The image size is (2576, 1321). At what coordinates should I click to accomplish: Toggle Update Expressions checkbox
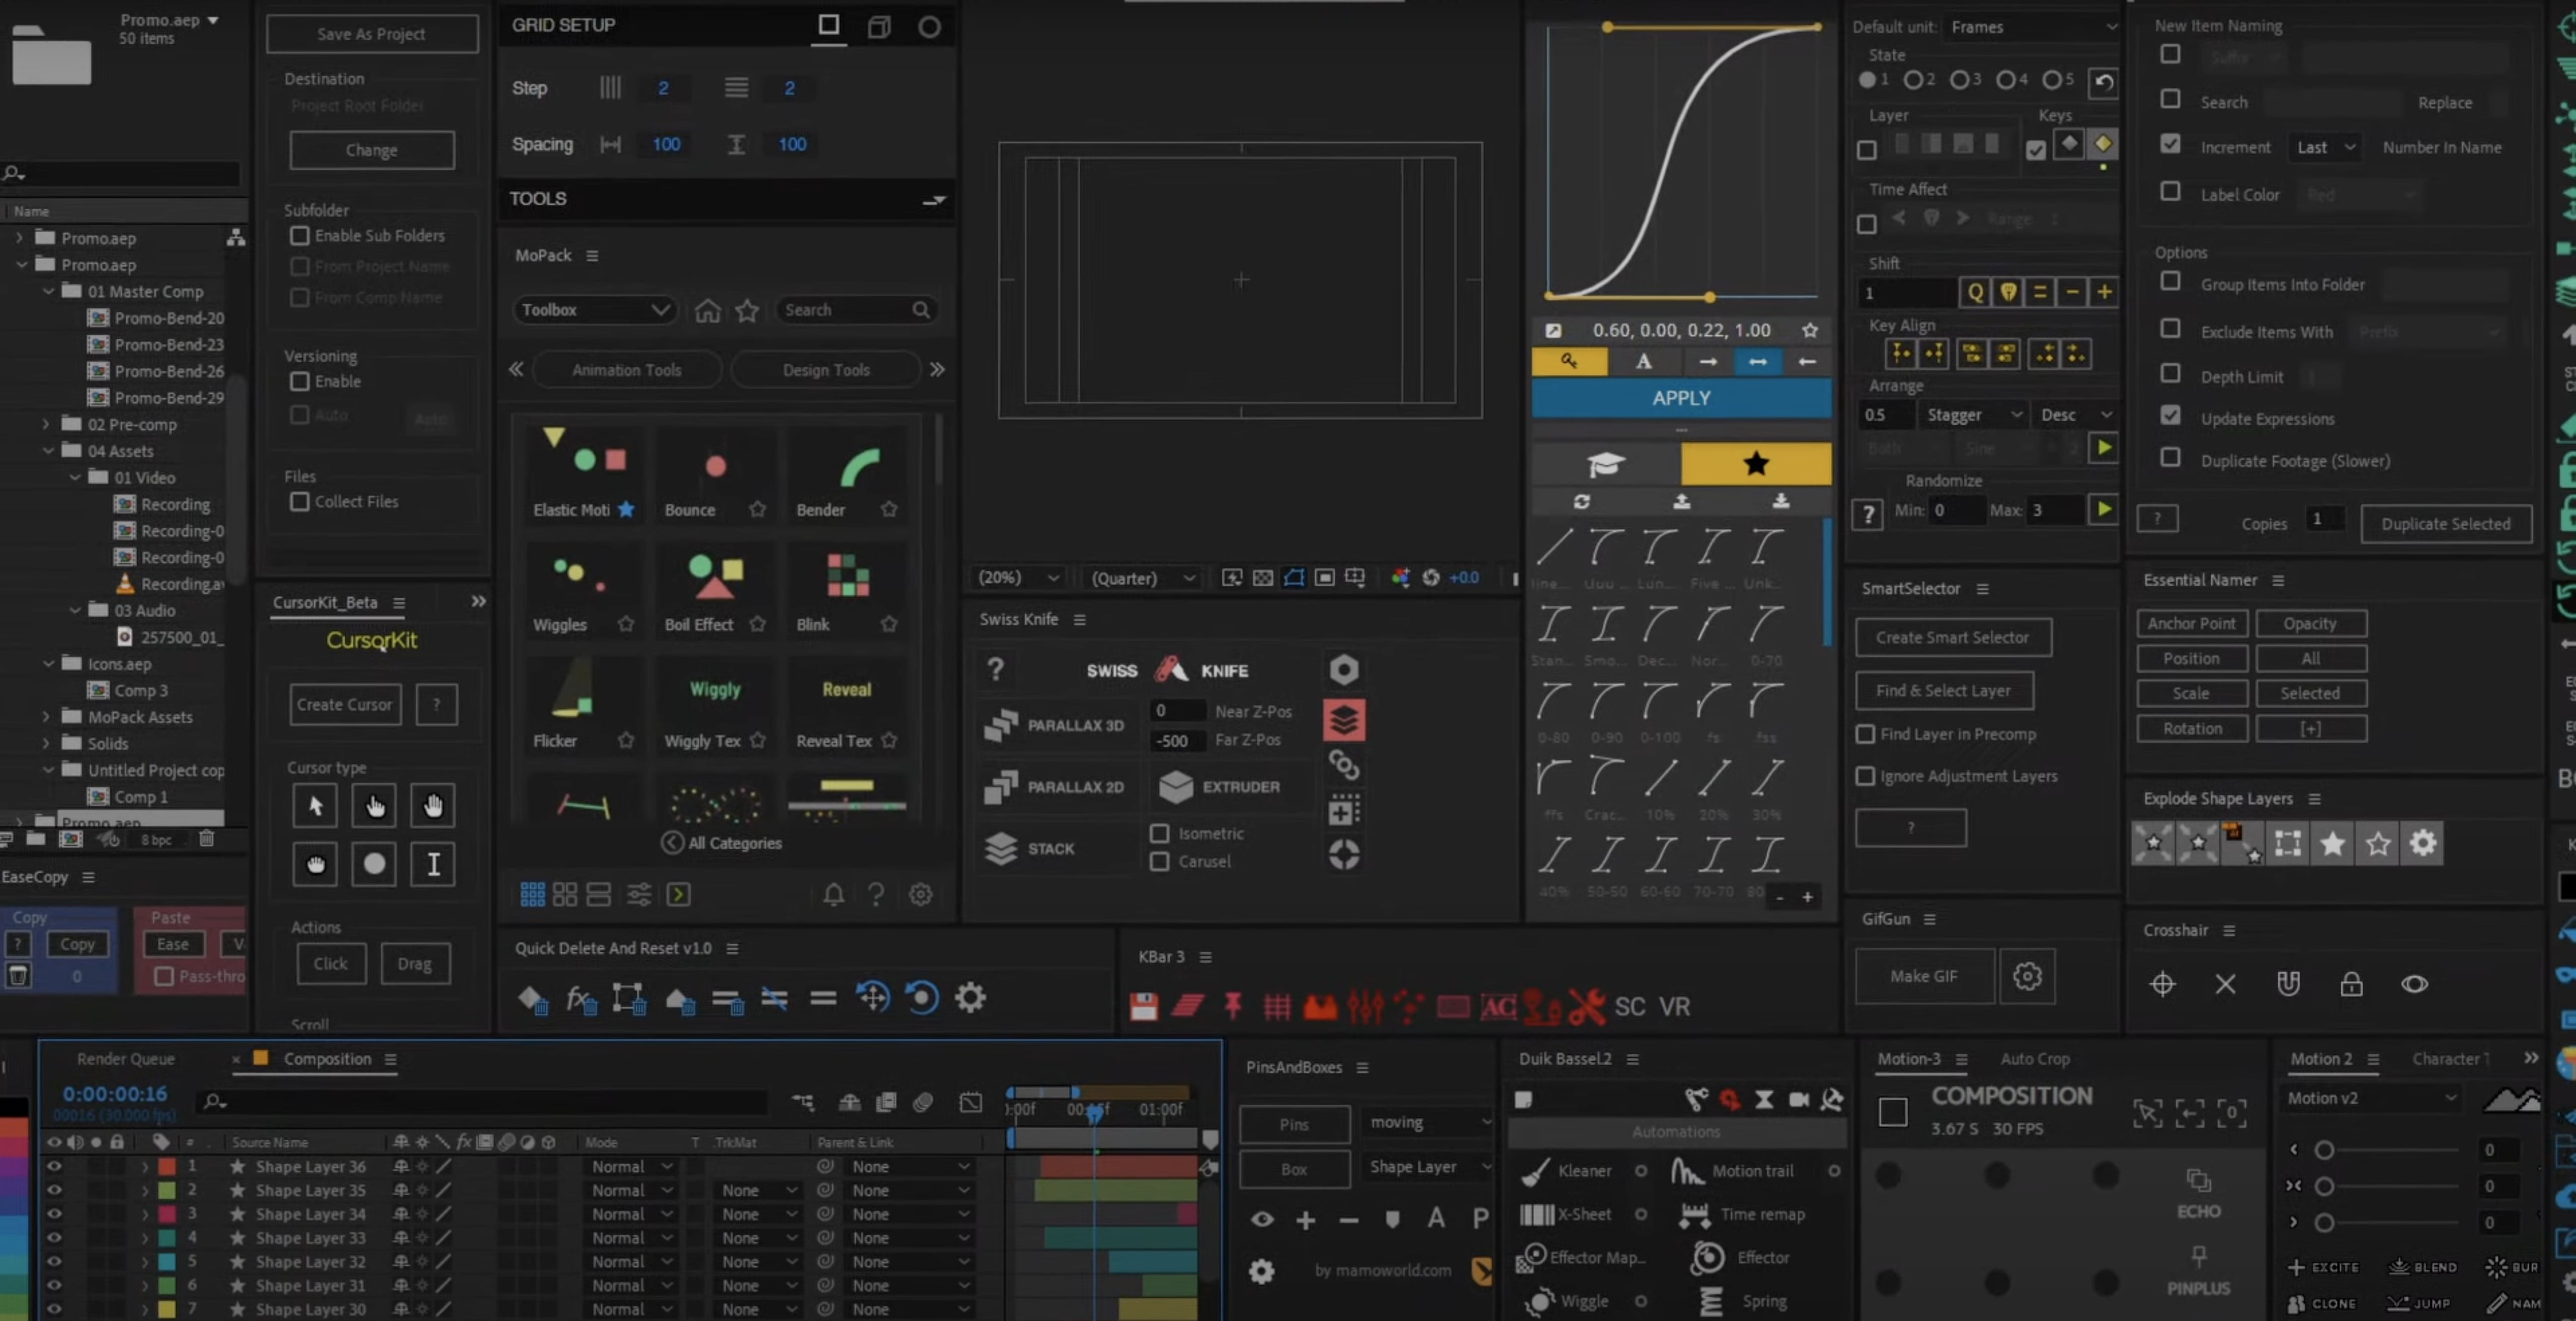2170,416
